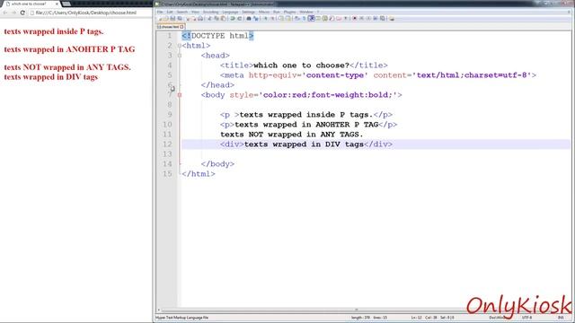Undo with the green Undo arrow icon
Screen dimensions: 575x323
(x=232, y=18)
